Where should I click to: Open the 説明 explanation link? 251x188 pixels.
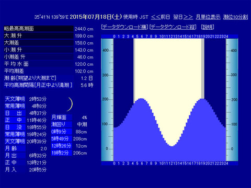click(x=208, y=27)
